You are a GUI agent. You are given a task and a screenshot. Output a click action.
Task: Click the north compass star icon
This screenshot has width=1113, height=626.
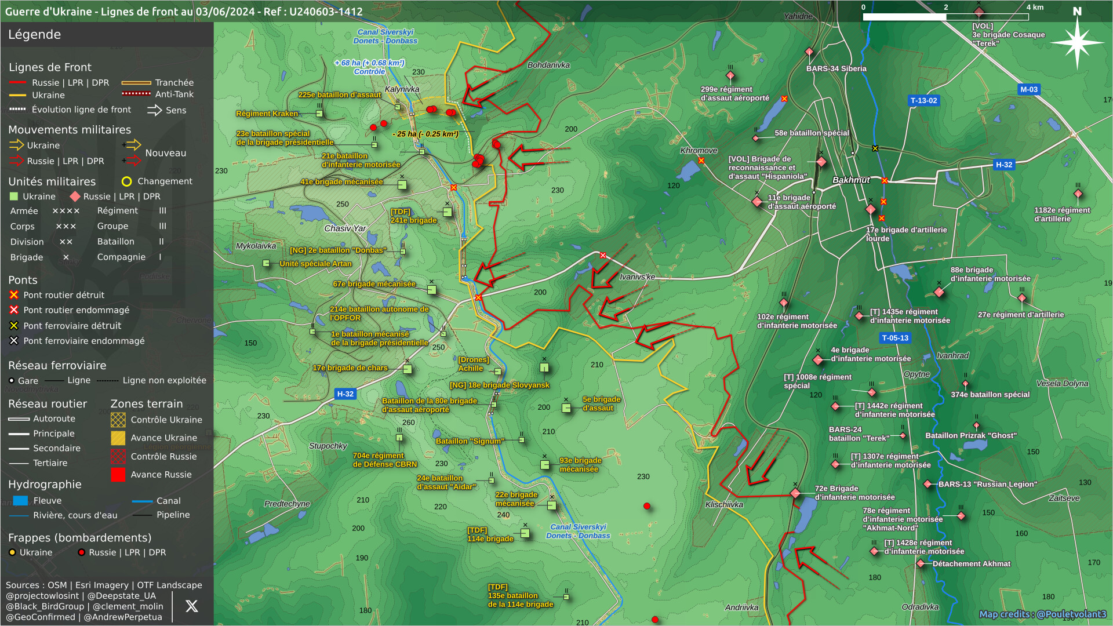[1077, 42]
